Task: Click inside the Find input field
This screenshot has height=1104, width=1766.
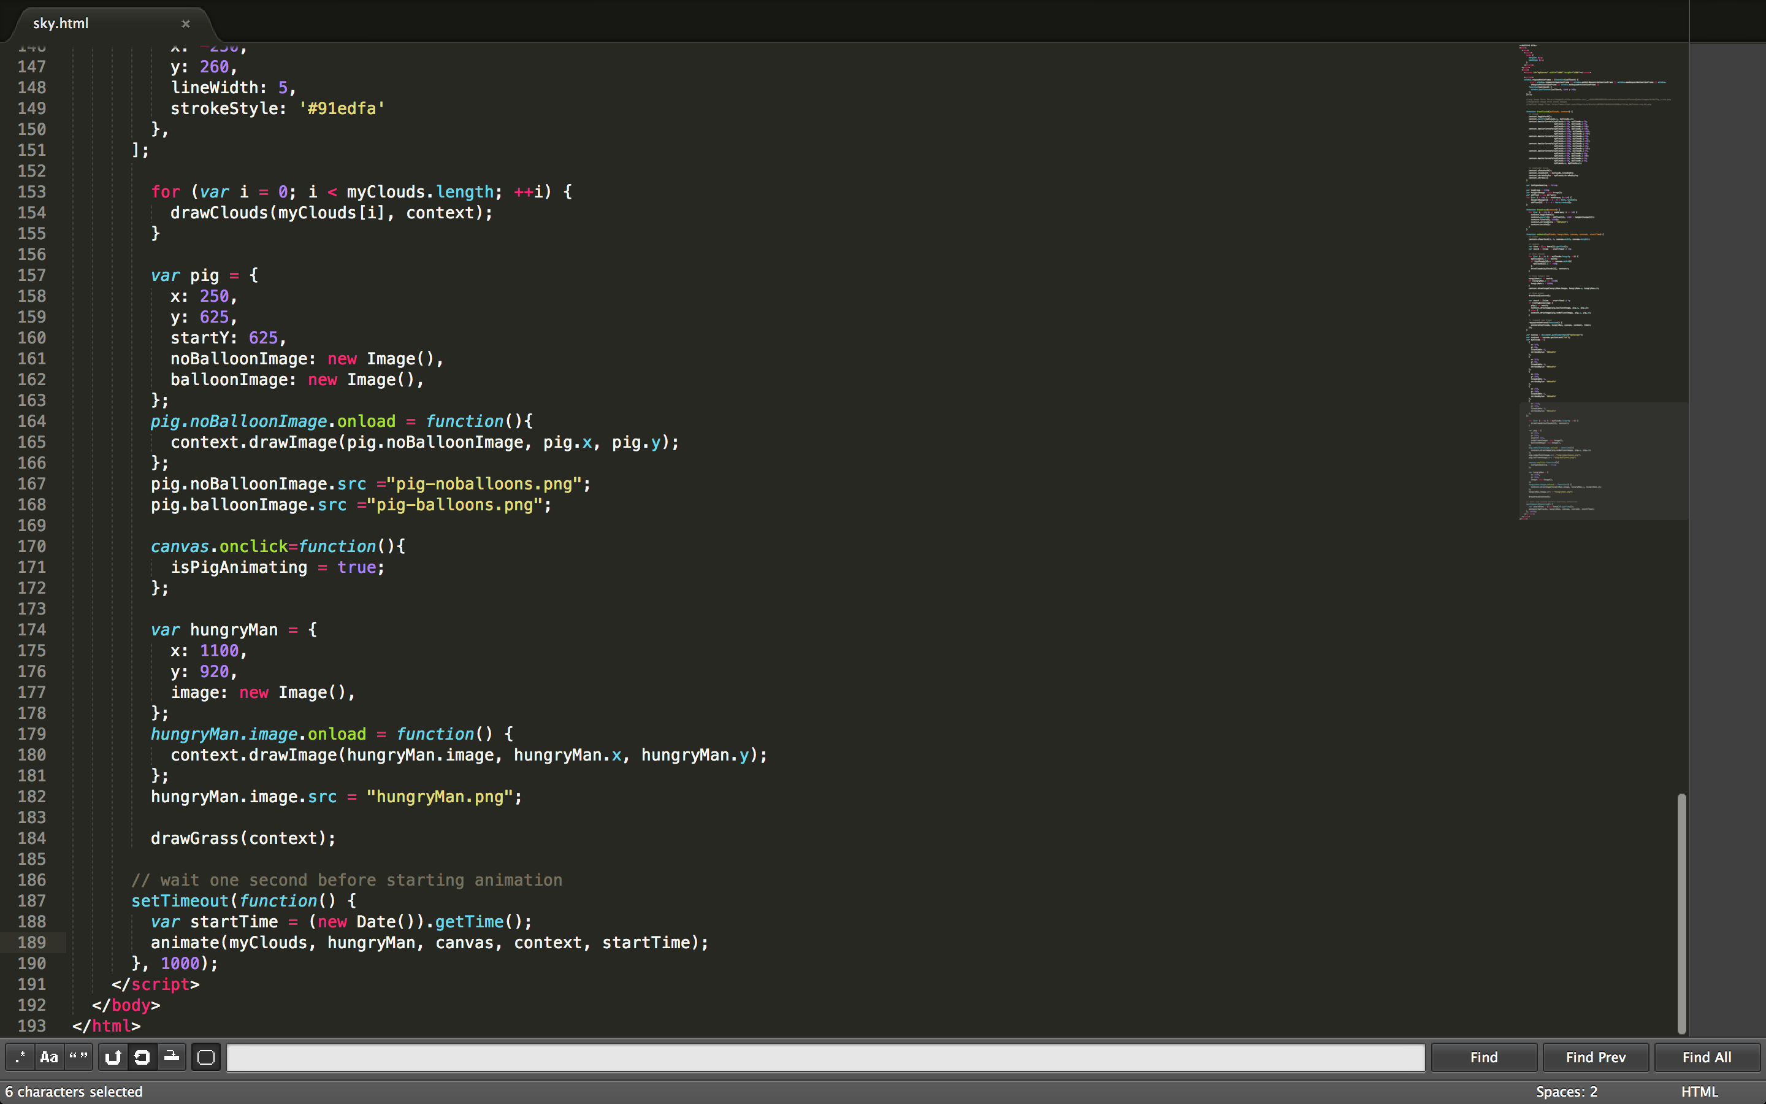Action: (825, 1057)
